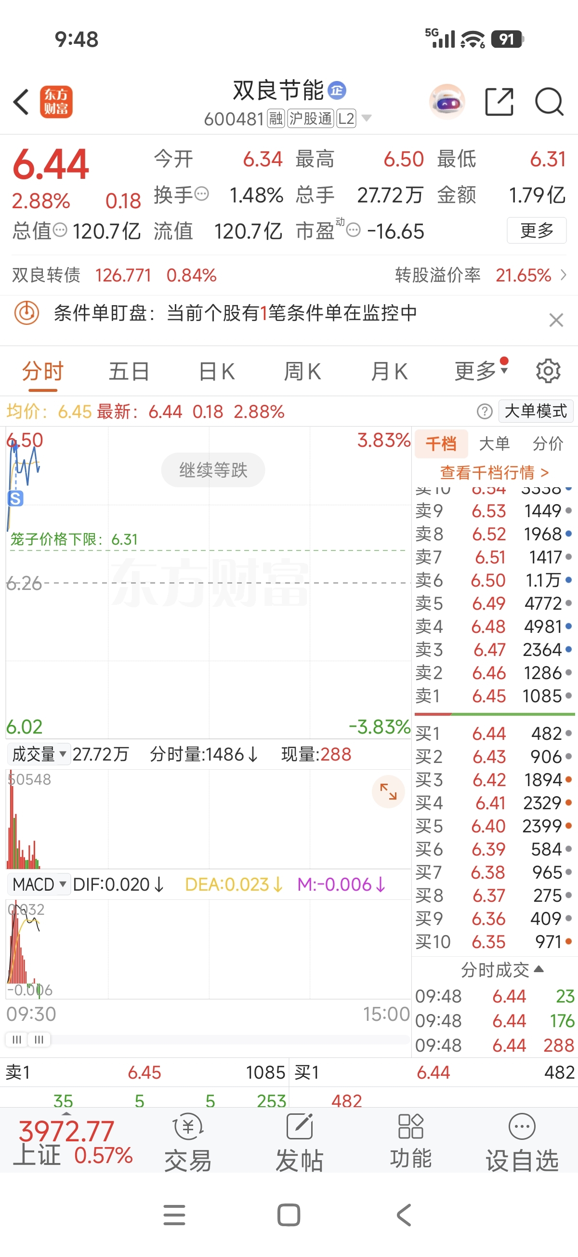The width and height of the screenshot is (578, 1257).
Task: Tap the 条件单盯盘 clock icon
Action: tap(27, 313)
